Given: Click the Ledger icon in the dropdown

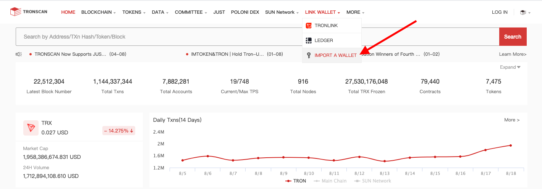Looking at the screenshot, I should tap(309, 40).
